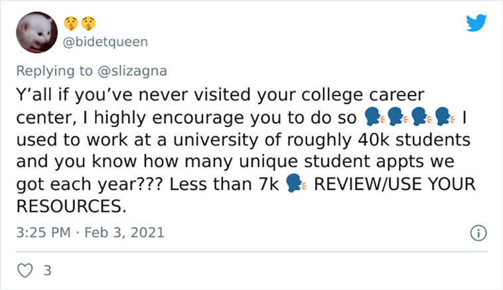503x290 pixels.
Task: Open the @bidetqueen profile handle
Action: (106, 42)
